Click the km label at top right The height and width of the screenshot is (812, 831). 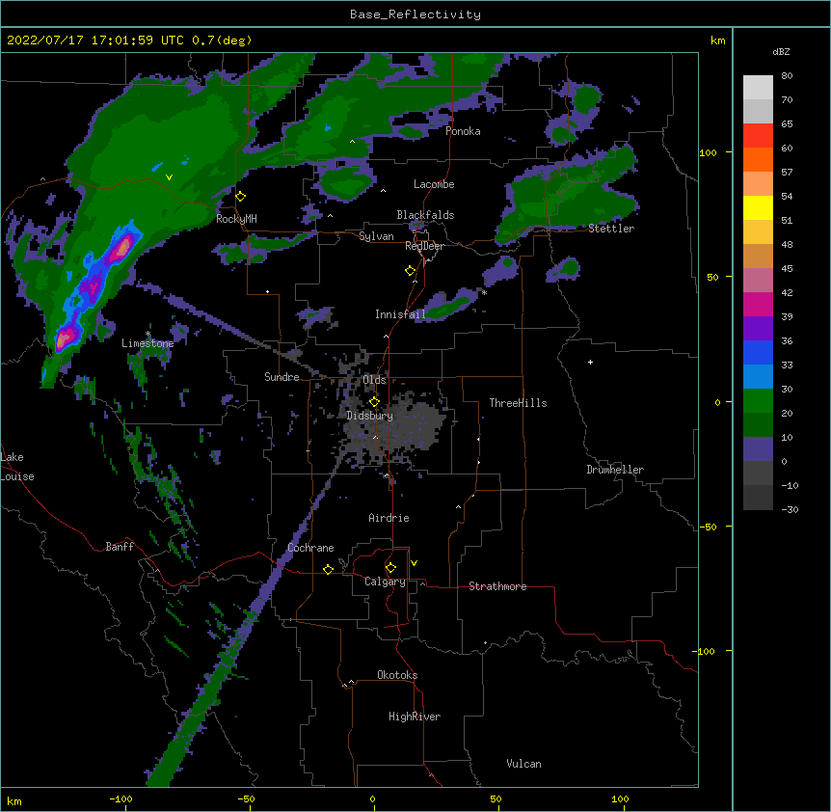pos(717,41)
